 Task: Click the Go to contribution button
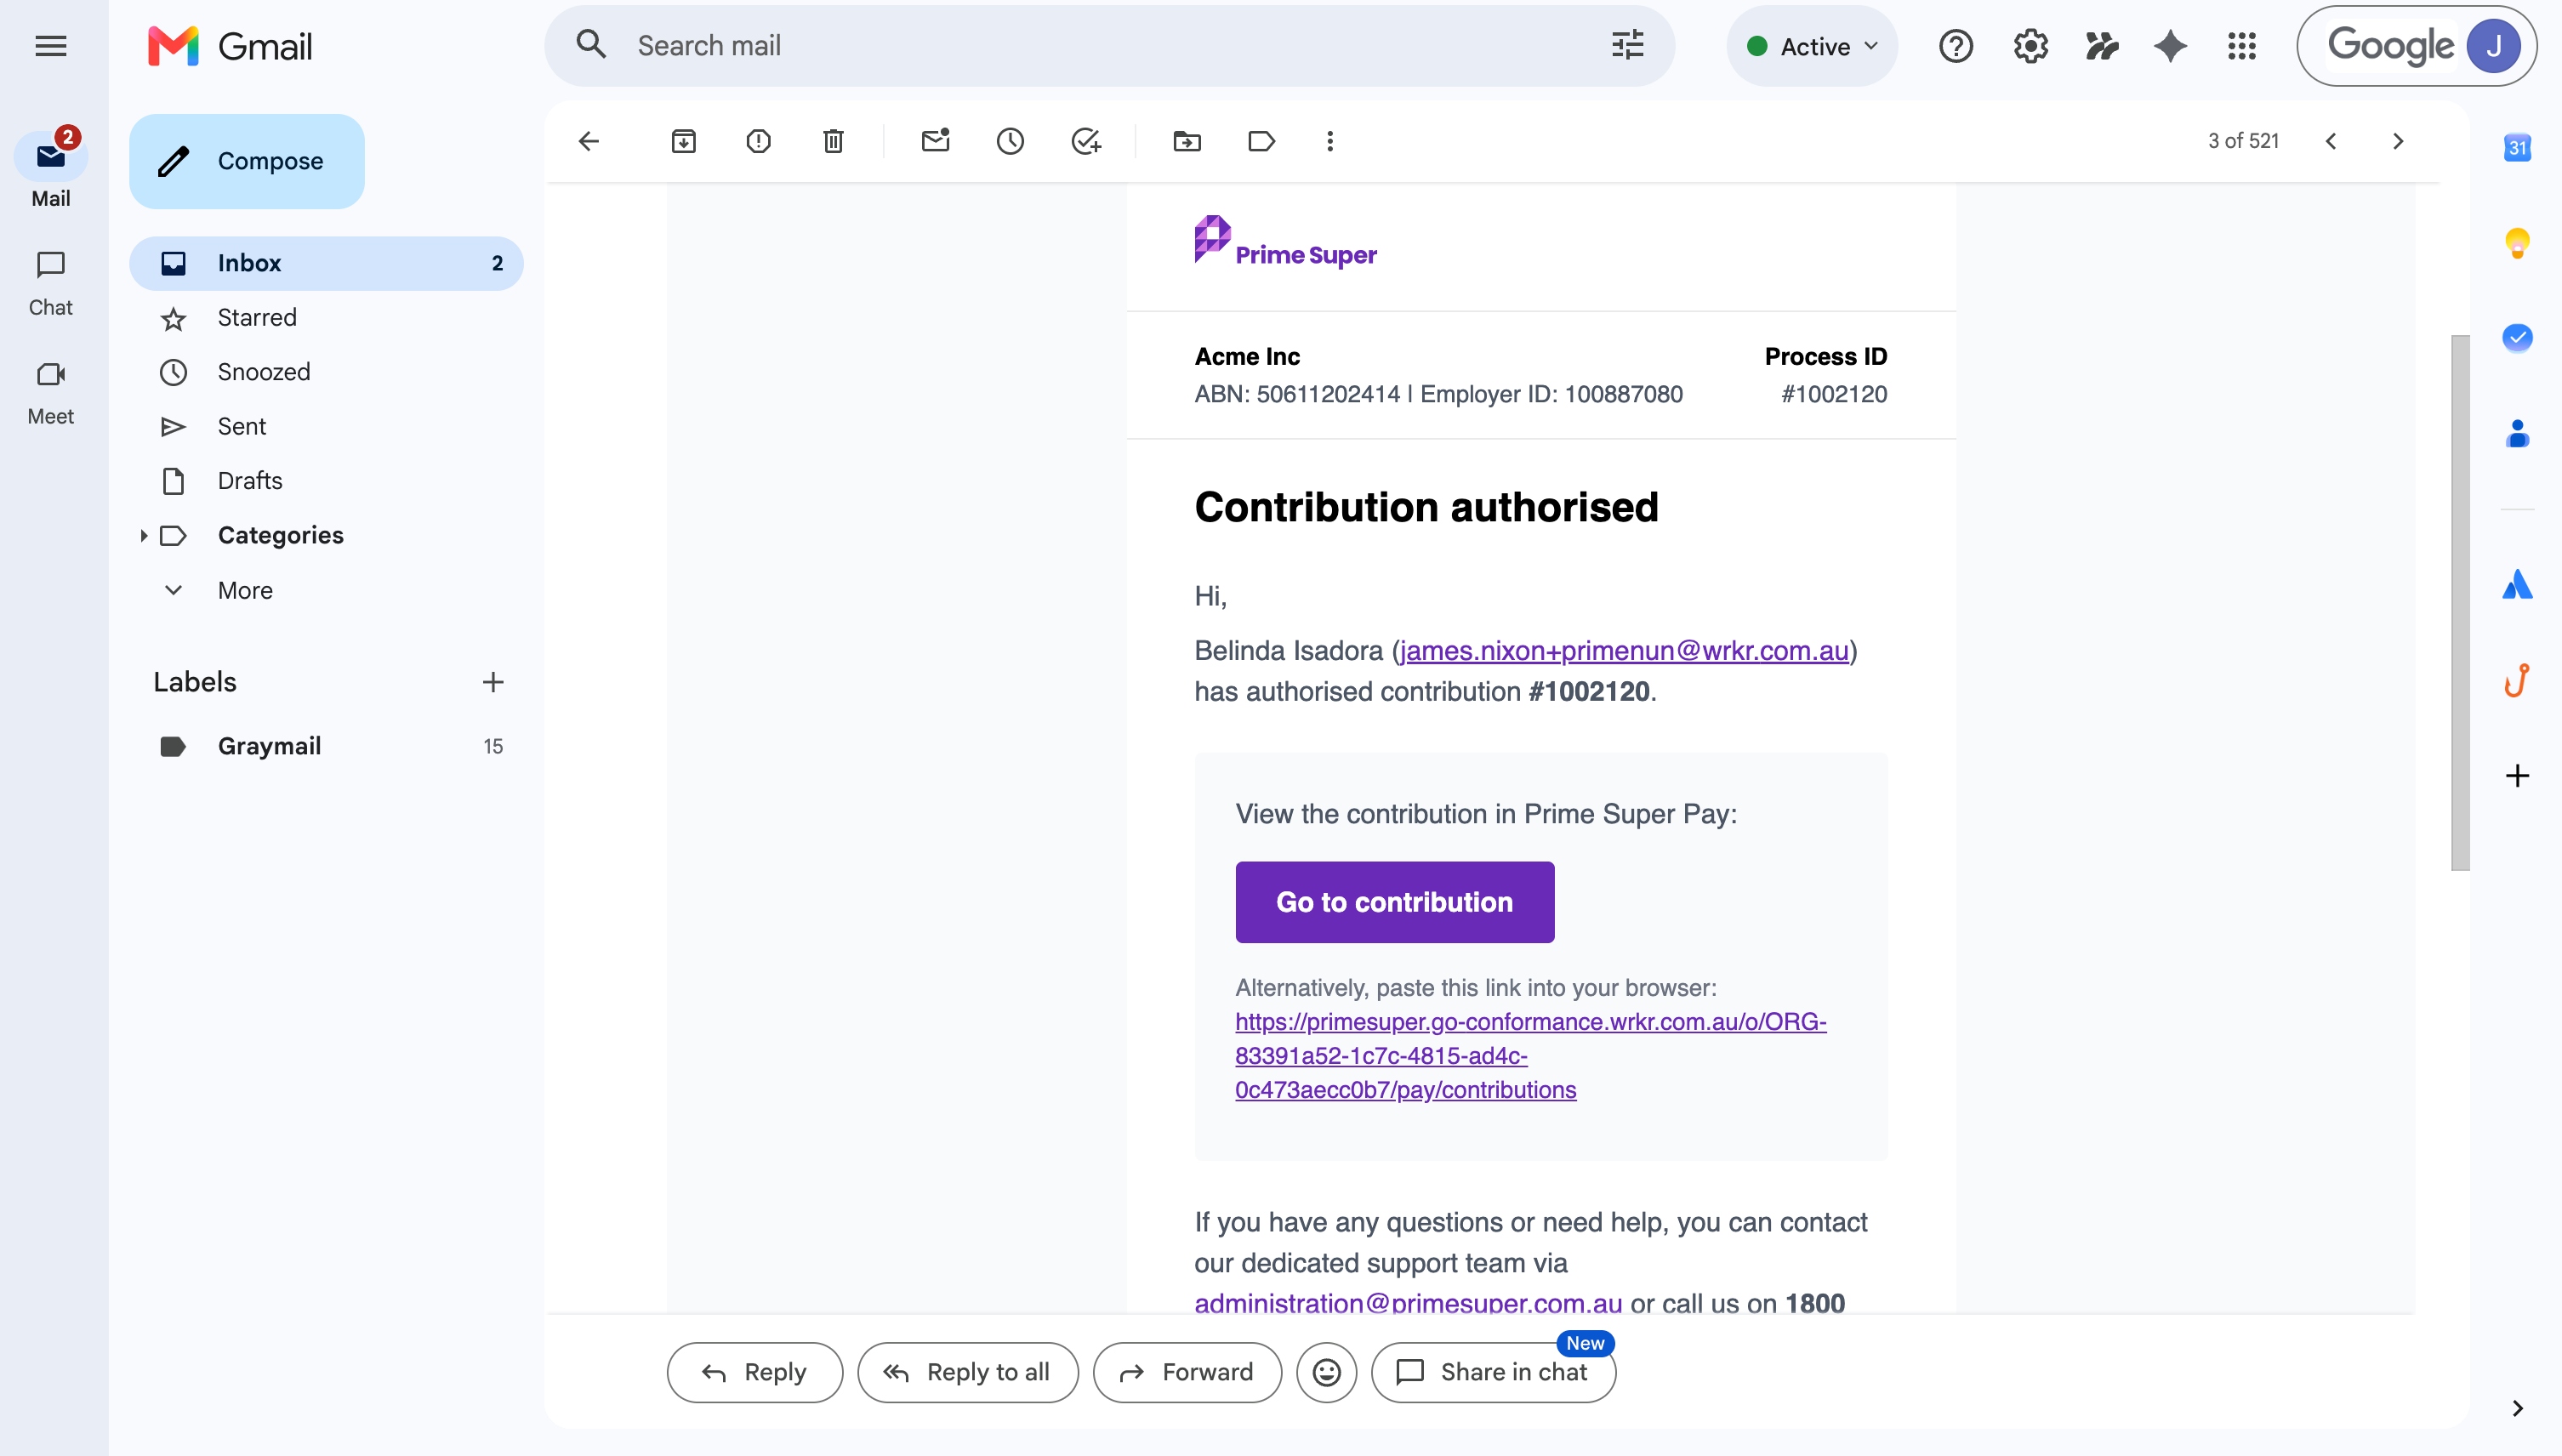[1394, 902]
